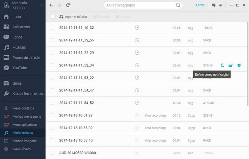Viewport: 249px width, 159px height.
Task: Play the 2014-12-18 10:53:02 recording
Action: [137, 128]
